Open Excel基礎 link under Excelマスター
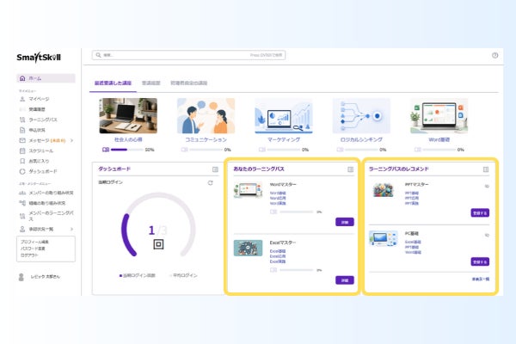Viewport: 516px width, 344px height. point(278,251)
